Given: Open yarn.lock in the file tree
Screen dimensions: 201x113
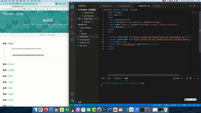Looking at the screenshot, I should point(83,46).
